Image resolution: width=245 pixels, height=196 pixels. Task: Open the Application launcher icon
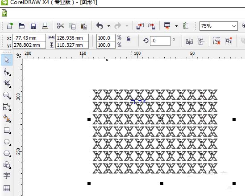(x=167, y=26)
